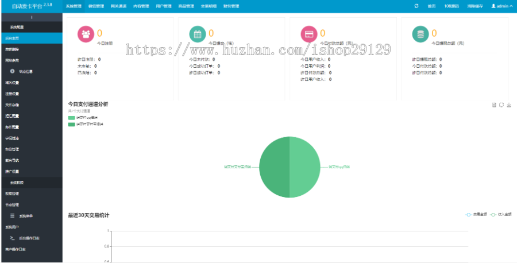Click 清除缓存 in the header

coord(474,6)
